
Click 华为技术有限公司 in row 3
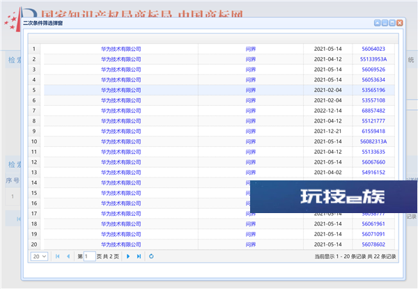click(121, 70)
